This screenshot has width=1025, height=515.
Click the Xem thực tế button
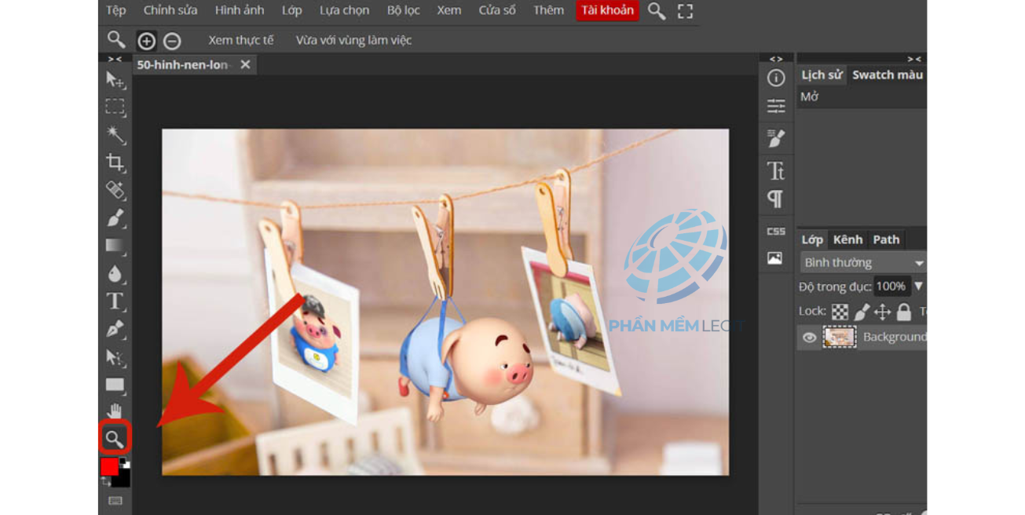pos(240,40)
